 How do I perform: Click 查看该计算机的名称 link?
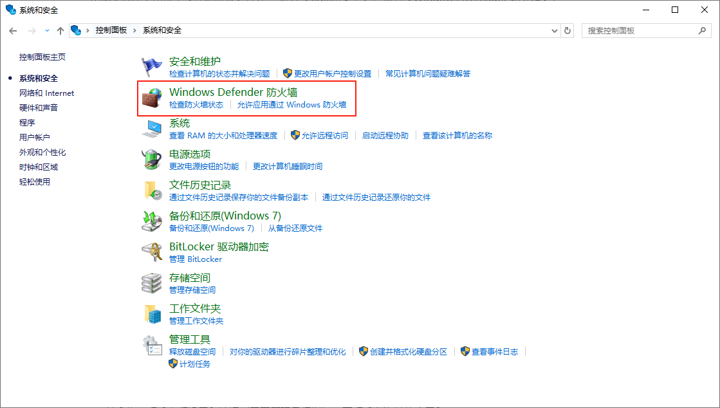[x=457, y=136]
